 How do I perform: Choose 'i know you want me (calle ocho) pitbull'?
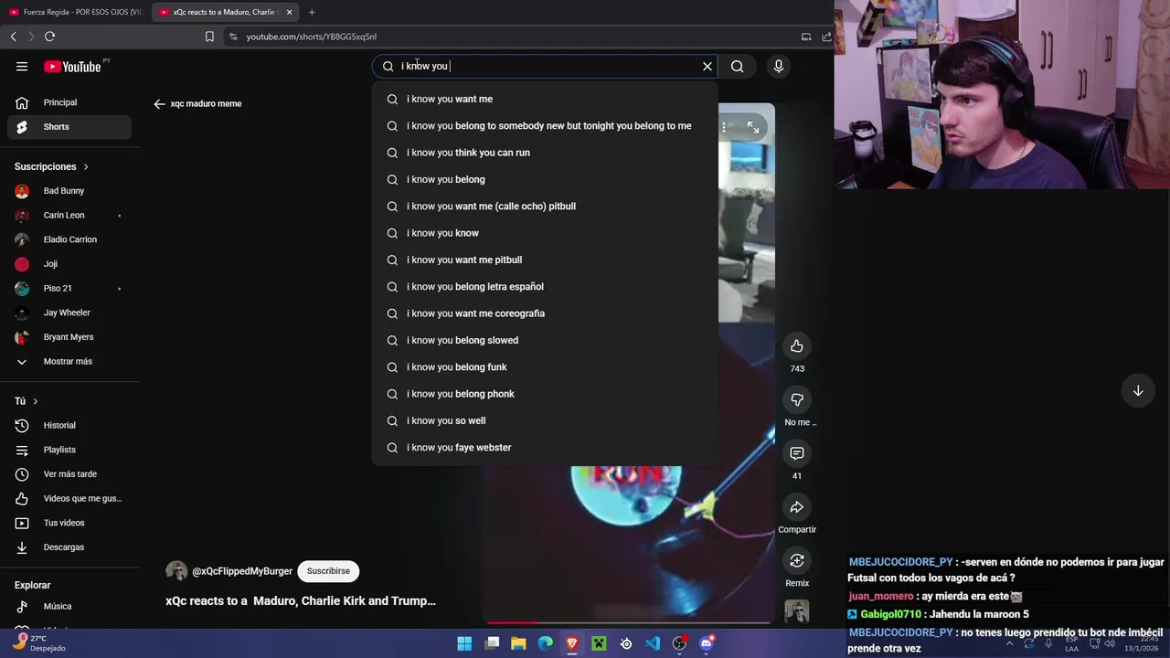(x=545, y=207)
